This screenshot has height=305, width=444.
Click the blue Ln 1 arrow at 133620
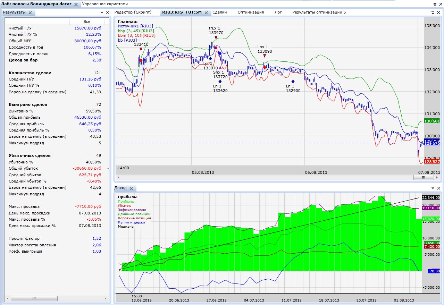tap(220, 81)
